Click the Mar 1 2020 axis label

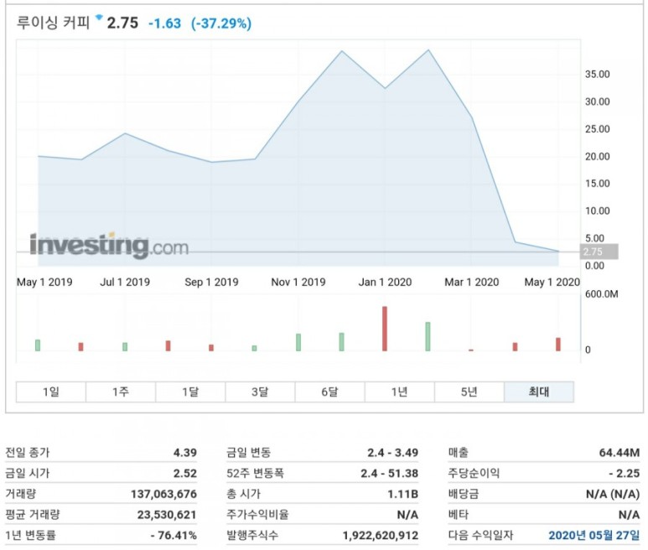click(x=471, y=283)
